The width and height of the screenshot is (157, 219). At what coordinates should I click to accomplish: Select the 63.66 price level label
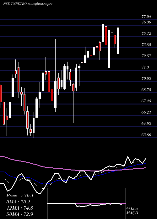pyautogui.click(x=146, y=135)
